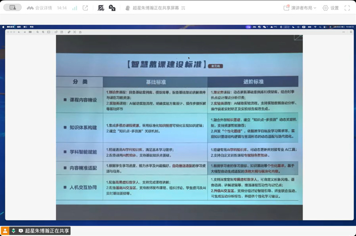Expand the 演讲者布局 layout dropdown
Viewport: 356px width, 236px height.
(x=300, y=8)
